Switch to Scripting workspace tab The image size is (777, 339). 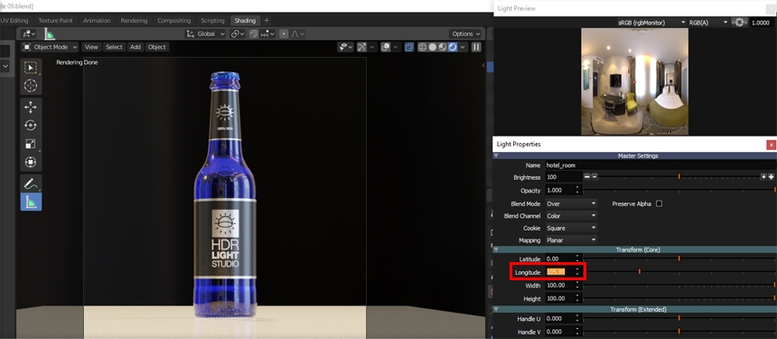(x=212, y=20)
